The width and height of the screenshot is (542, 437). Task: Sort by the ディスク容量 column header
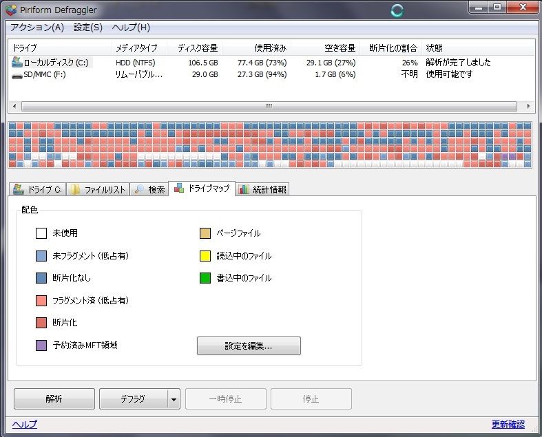(195, 47)
